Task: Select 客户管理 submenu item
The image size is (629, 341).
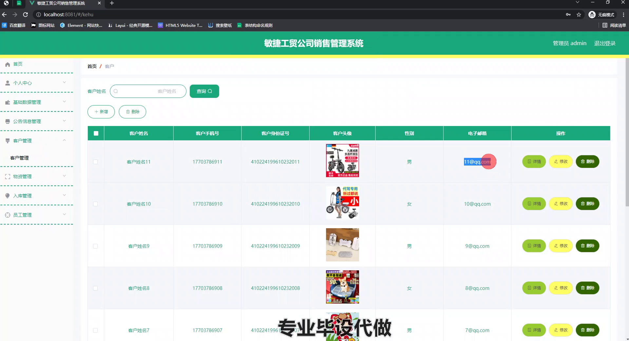Action: pyautogui.click(x=19, y=158)
